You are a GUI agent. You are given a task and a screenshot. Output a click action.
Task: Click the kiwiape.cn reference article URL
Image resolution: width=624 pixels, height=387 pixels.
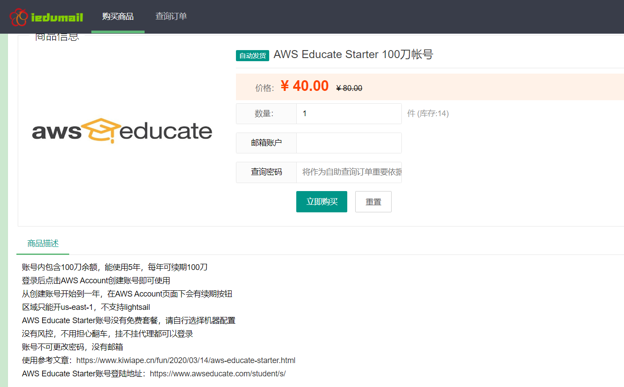(x=186, y=360)
